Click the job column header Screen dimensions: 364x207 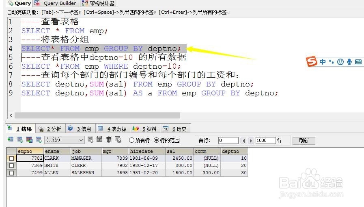coord(86,151)
